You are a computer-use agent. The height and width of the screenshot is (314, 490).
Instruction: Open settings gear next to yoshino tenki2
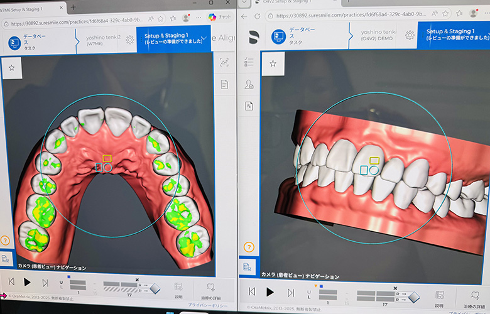(129, 40)
